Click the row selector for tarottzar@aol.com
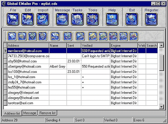168x124 pixels. pos(5,103)
